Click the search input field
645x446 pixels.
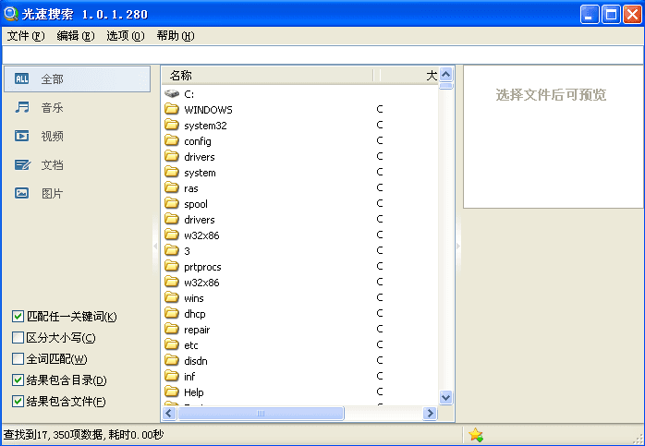coord(322,54)
